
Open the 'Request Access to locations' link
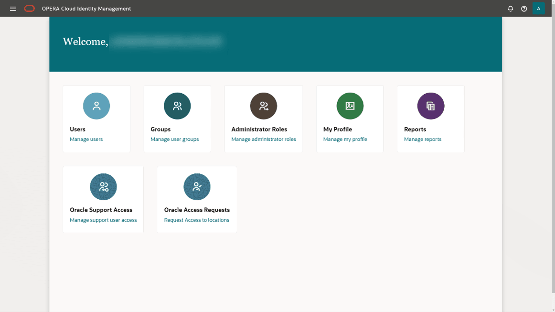tap(197, 220)
